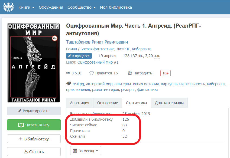
Task: Click the pencil «в процессе» status badge
Action: point(79,56)
